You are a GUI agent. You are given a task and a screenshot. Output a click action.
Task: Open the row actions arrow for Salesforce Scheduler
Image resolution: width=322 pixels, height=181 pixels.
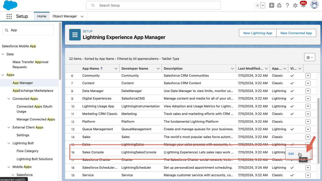(308, 168)
